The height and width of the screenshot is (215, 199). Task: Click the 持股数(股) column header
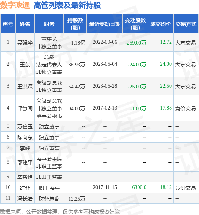(75, 24)
